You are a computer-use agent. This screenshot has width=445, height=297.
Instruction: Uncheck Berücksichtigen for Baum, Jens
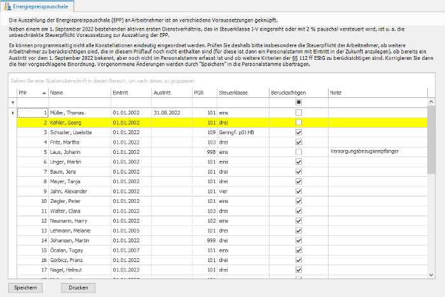click(299, 172)
